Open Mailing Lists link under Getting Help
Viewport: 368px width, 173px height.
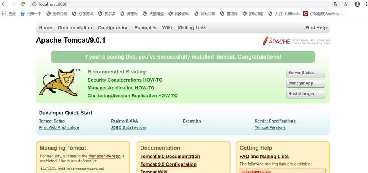[x=274, y=157]
